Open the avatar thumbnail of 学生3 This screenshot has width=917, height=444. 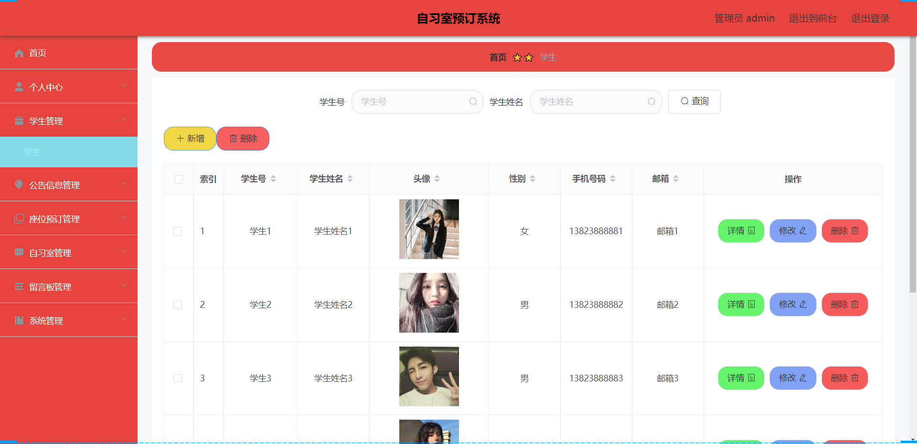pos(428,376)
